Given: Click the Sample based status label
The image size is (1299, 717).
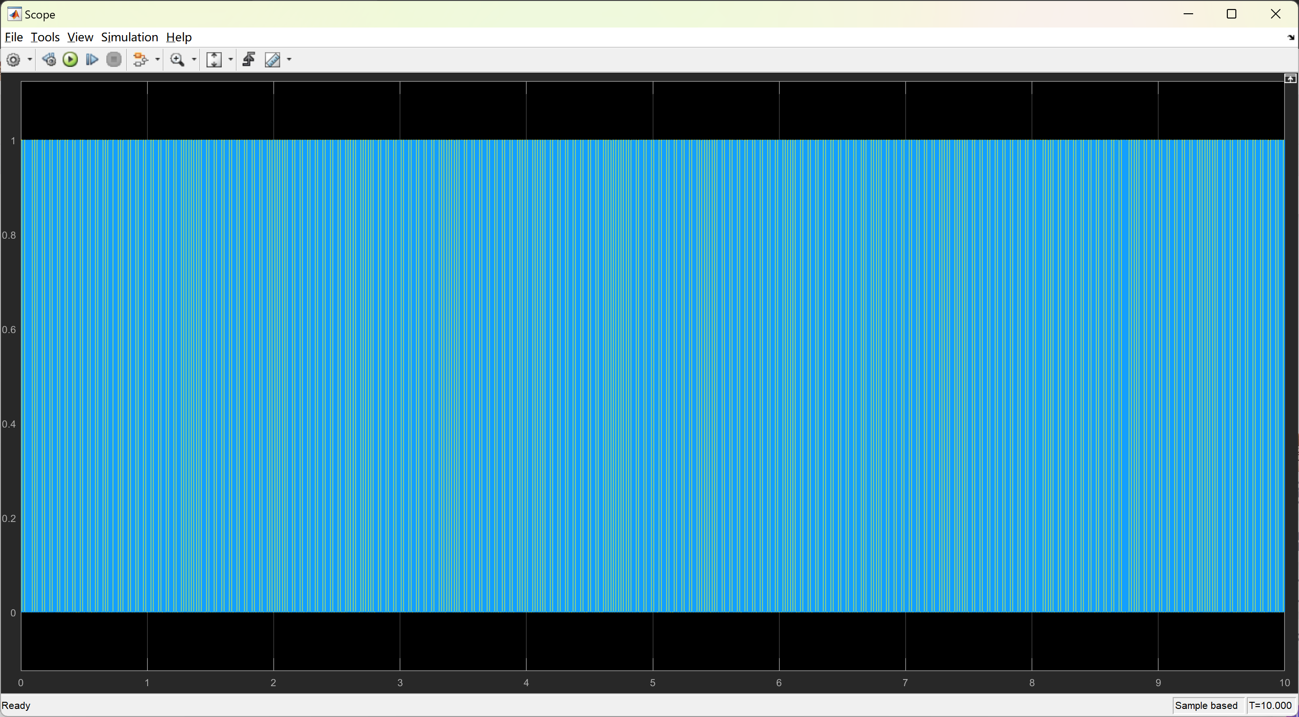Looking at the screenshot, I should (x=1206, y=706).
